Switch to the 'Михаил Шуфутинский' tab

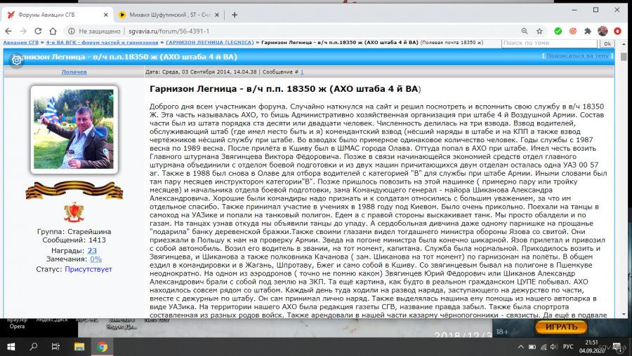click(169, 15)
